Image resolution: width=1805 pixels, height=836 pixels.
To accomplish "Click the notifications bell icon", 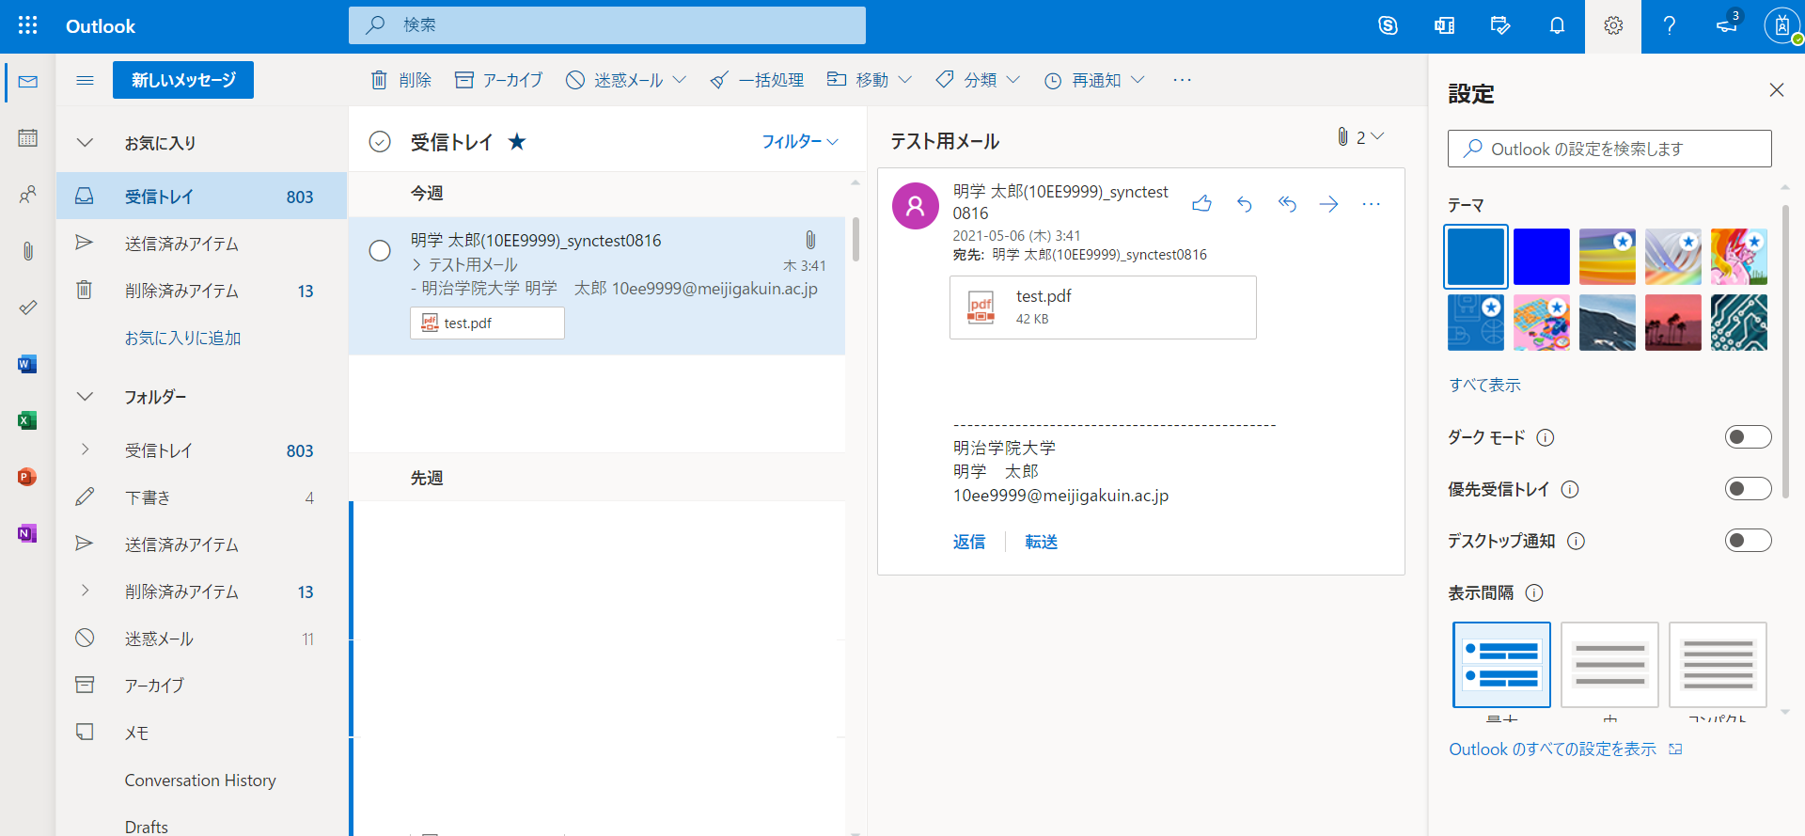I will [1557, 25].
